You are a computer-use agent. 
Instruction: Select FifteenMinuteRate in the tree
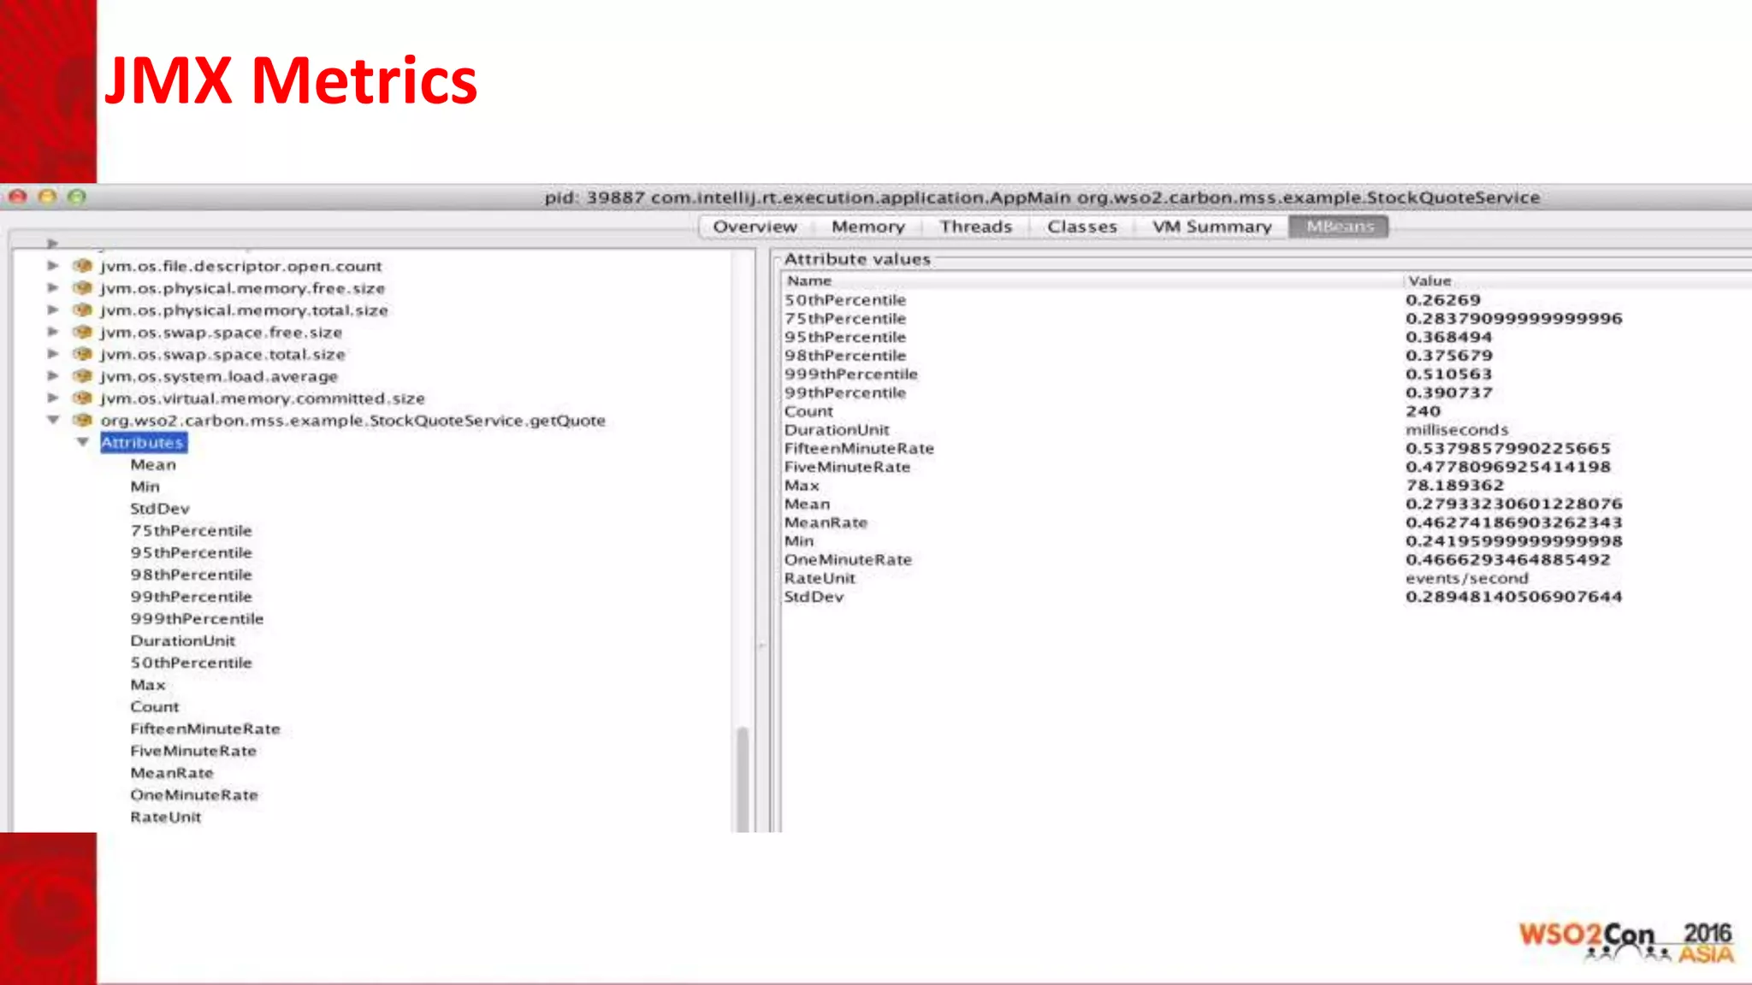(205, 729)
